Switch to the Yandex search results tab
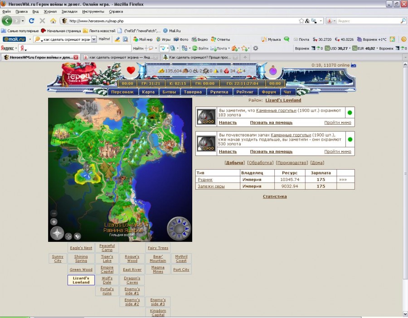408x318 pixels. click(121, 57)
